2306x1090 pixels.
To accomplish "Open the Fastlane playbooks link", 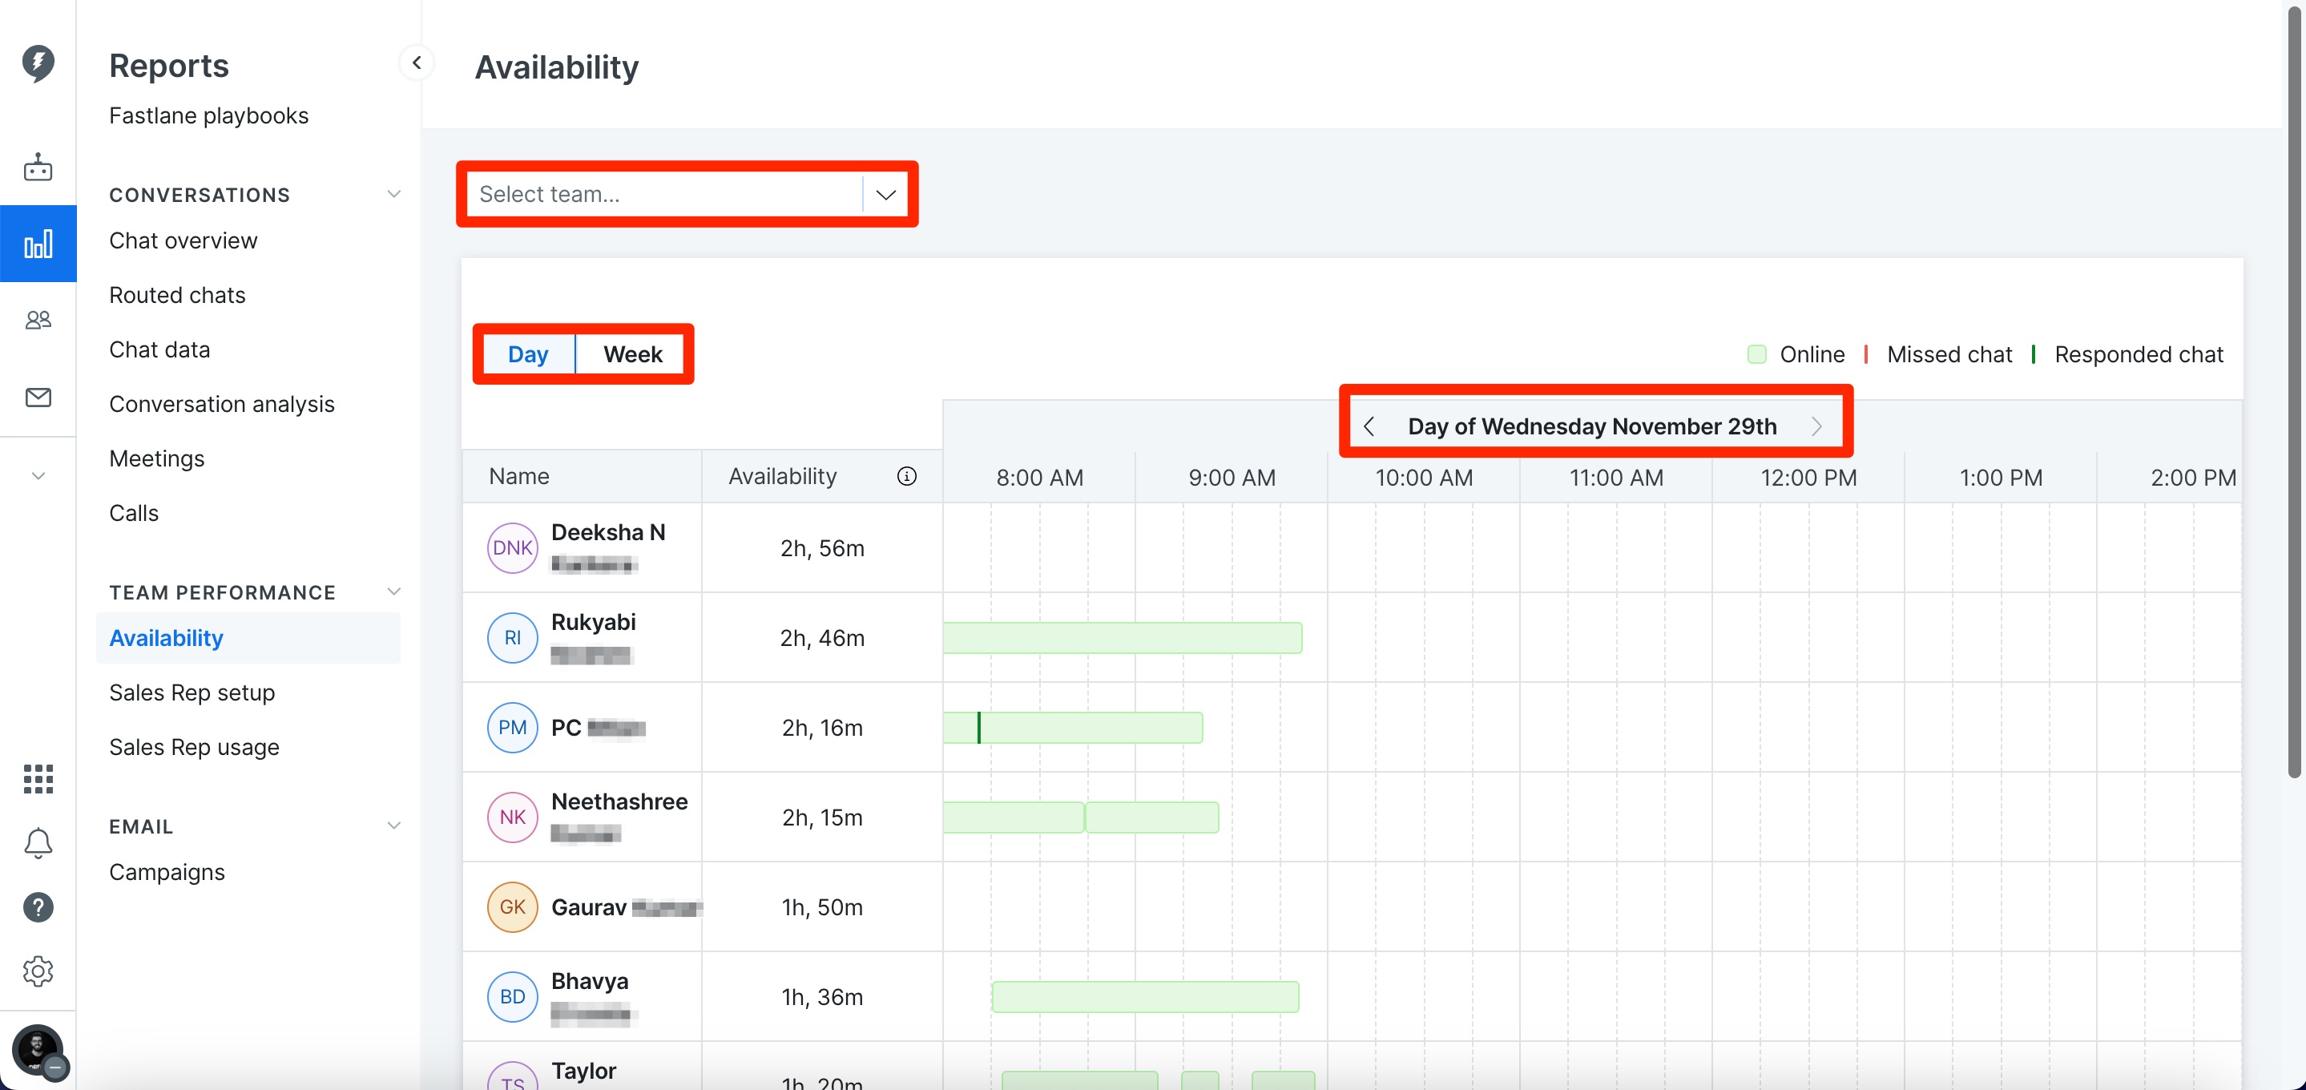I will [208, 115].
